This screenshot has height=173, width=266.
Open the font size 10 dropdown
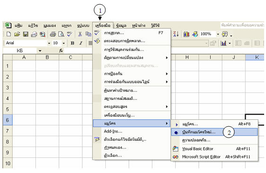point(64,43)
